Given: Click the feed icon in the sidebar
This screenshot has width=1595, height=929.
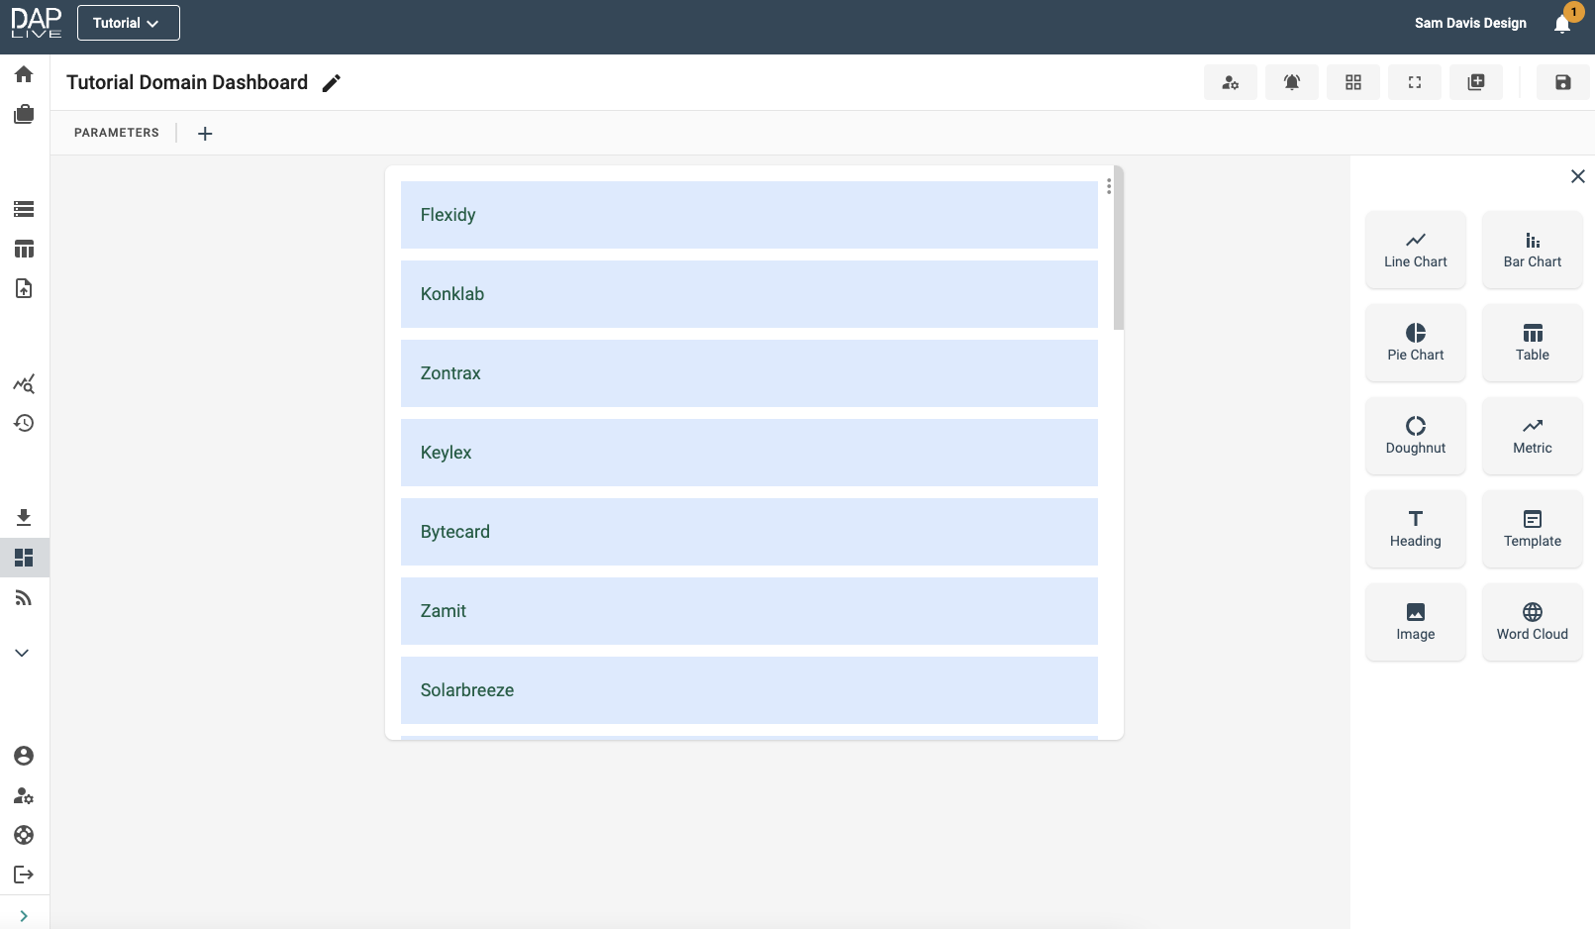Looking at the screenshot, I should pos(24,597).
